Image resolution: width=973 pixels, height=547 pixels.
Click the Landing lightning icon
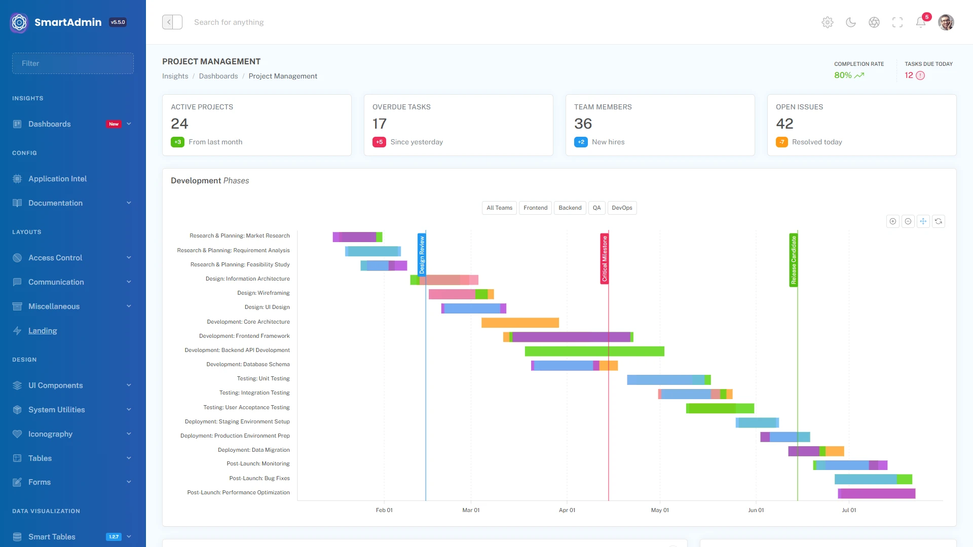(x=17, y=331)
